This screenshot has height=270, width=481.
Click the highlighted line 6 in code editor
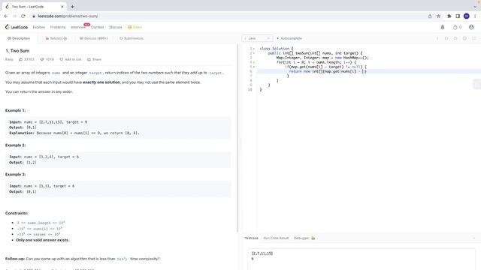point(369,71)
